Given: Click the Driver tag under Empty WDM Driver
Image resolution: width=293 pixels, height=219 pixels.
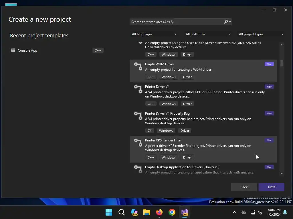Looking at the screenshot, I should click(x=187, y=77).
